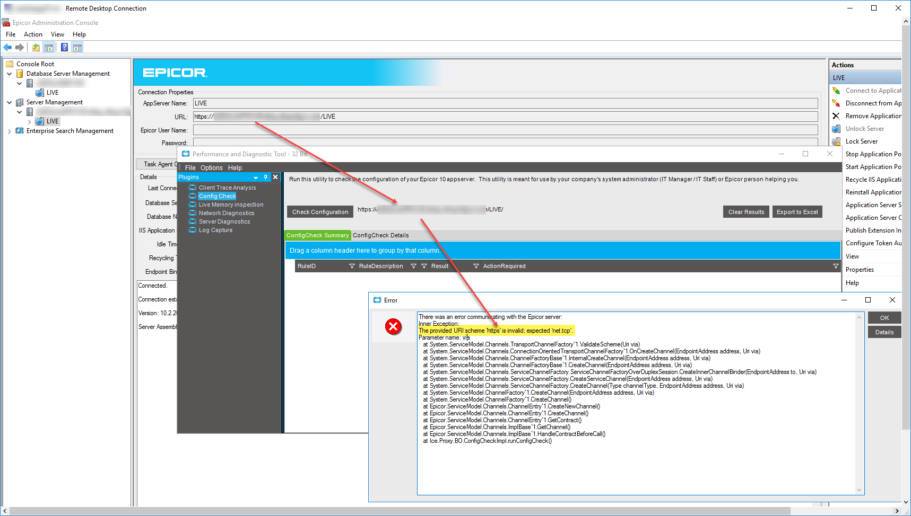This screenshot has height=516, width=911.
Task: Click the RuleID column filter icon
Action: click(352, 266)
